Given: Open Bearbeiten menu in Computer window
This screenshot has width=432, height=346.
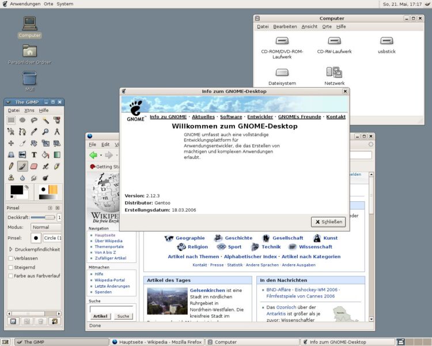Looking at the screenshot, I should (285, 27).
